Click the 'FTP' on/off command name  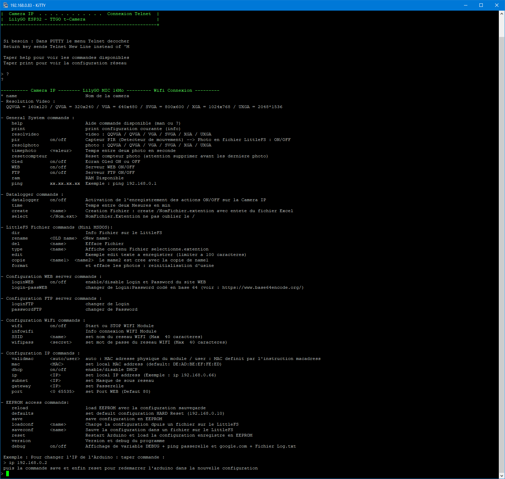16,172
